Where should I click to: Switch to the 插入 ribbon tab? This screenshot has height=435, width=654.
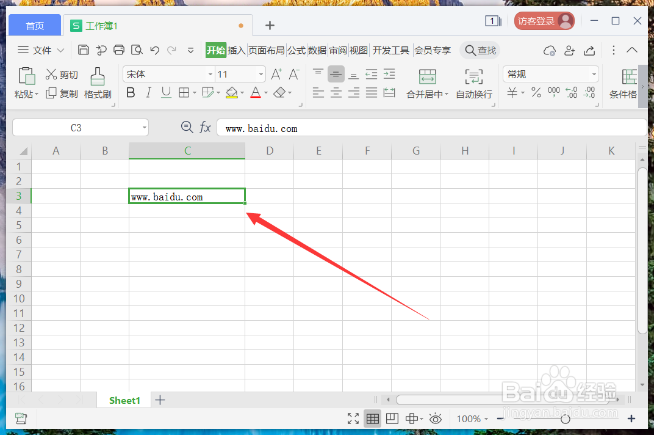(x=237, y=50)
